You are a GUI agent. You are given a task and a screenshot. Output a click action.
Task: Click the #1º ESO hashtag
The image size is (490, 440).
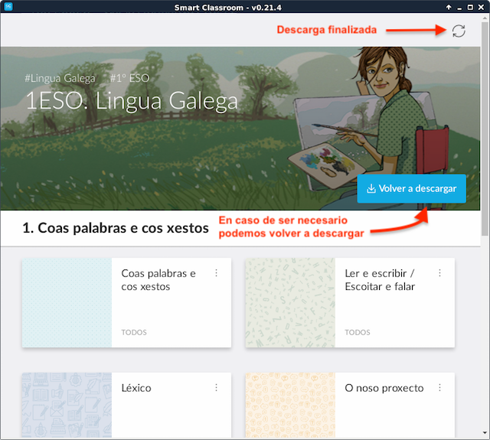click(x=129, y=78)
